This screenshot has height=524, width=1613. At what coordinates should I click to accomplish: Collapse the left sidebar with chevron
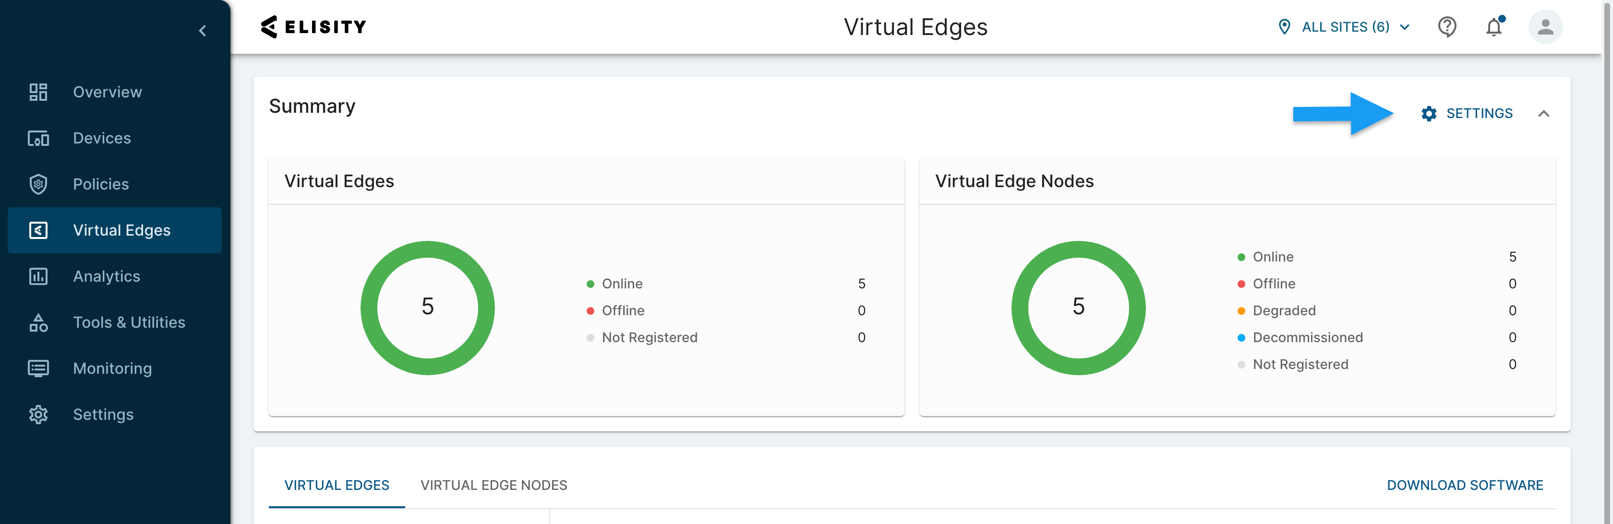[202, 31]
